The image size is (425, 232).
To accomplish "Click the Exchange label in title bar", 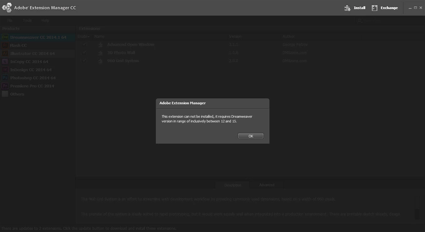I will [389, 8].
